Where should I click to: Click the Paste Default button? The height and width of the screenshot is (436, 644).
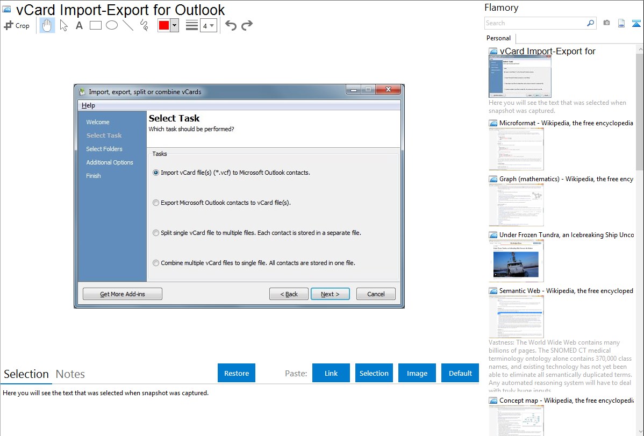pos(460,373)
